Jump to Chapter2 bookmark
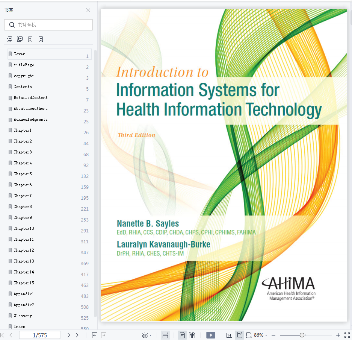This screenshot has height=340, width=352. [x=50, y=141]
